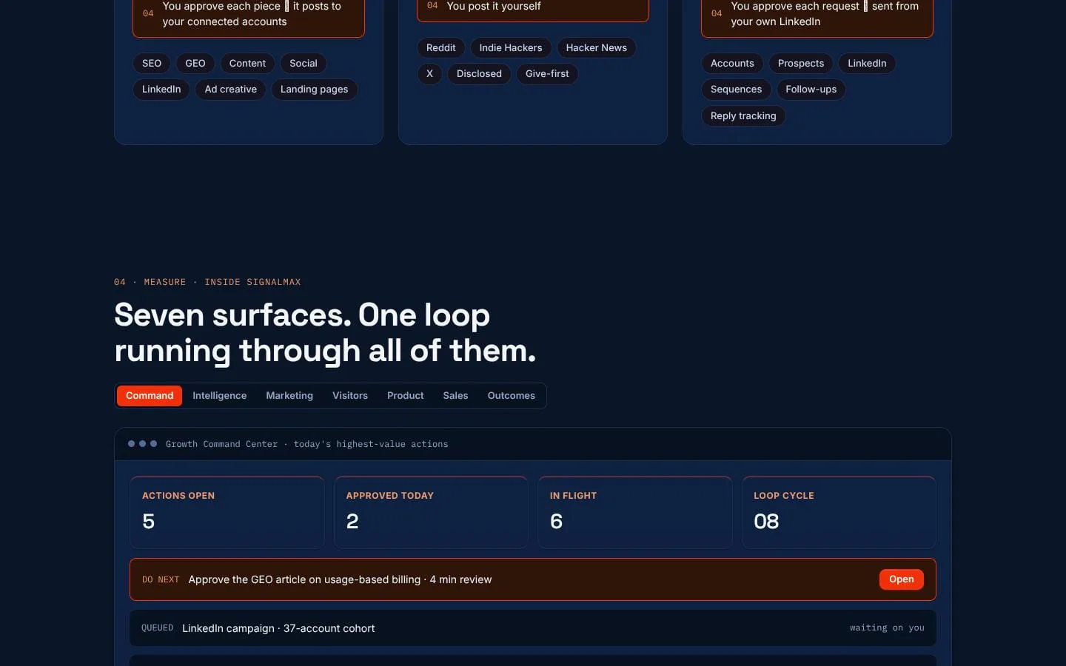The image size is (1066, 666).
Task: Click the SEO tag
Action: pos(152,64)
